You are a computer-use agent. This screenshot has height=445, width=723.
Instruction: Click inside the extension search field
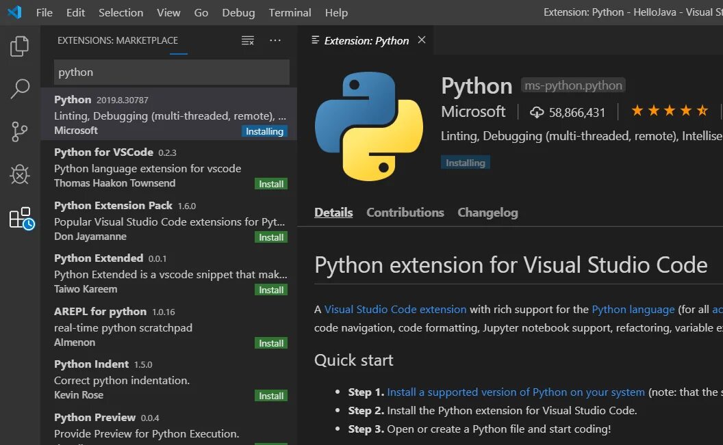click(x=171, y=72)
